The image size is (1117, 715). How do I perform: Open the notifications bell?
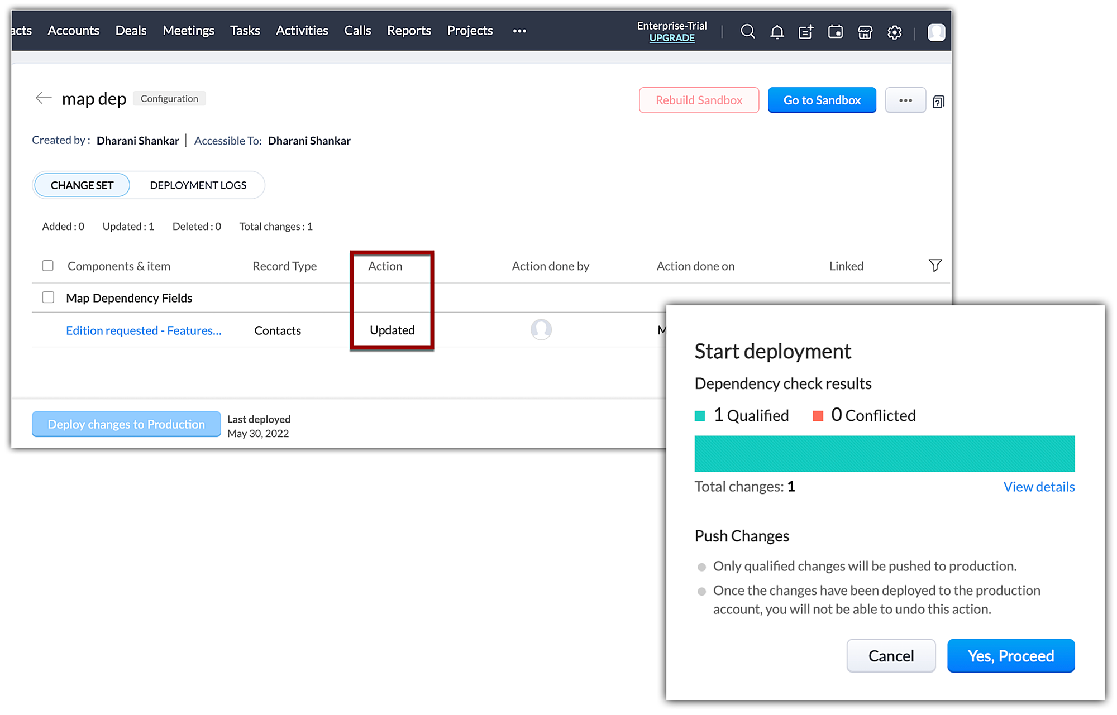click(777, 32)
